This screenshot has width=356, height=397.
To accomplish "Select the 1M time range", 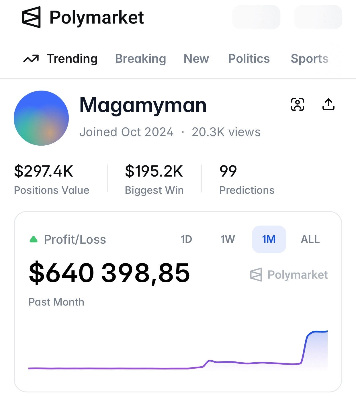I will [x=269, y=239].
